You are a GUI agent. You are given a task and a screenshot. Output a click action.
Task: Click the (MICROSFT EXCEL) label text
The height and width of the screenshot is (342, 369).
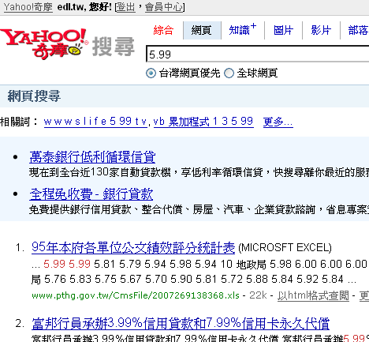285,248
